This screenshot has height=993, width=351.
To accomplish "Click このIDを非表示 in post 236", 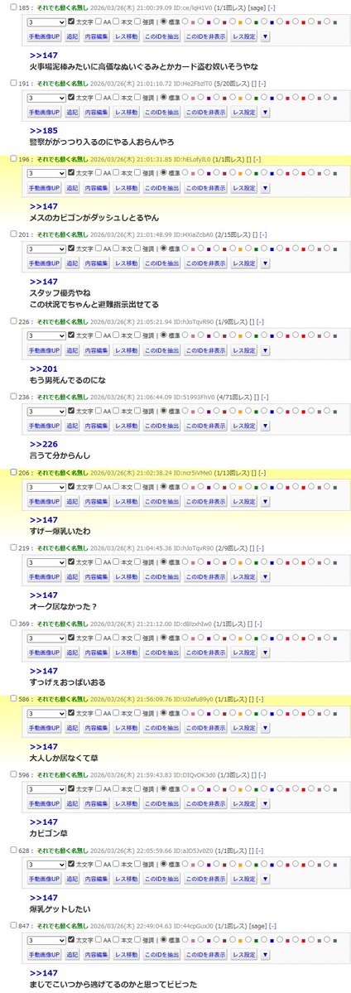I will (x=205, y=427).
